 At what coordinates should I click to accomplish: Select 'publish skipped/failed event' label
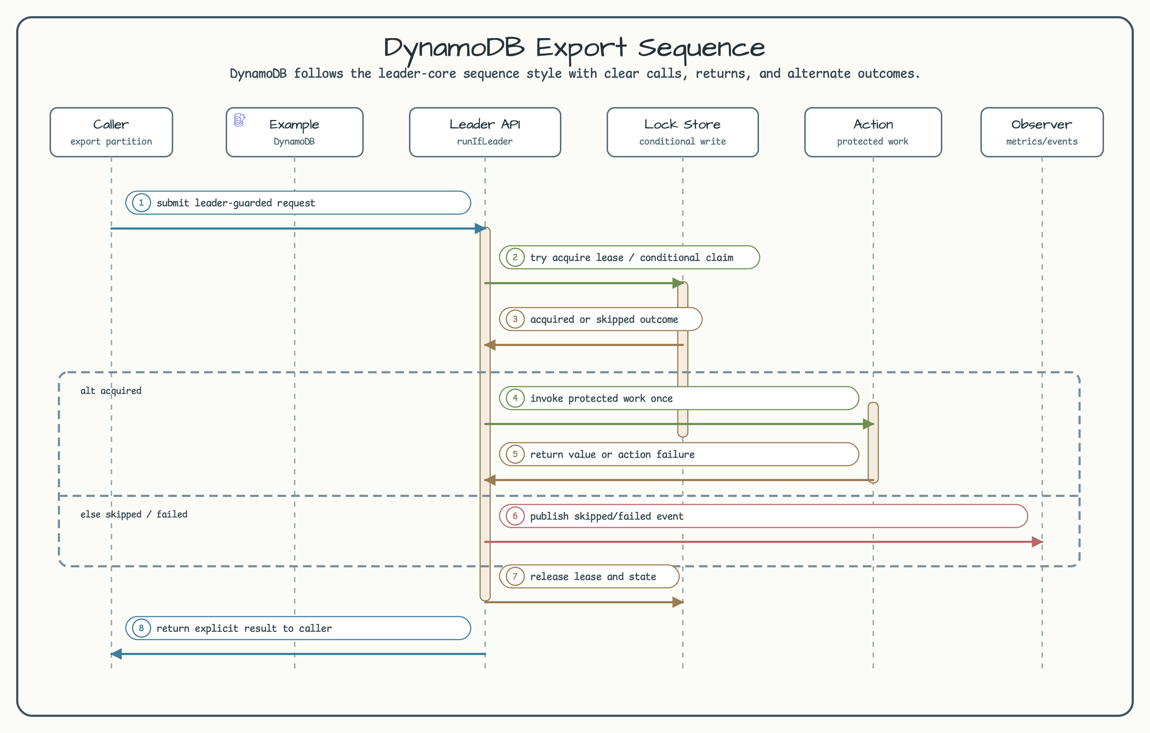click(x=607, y=516)
